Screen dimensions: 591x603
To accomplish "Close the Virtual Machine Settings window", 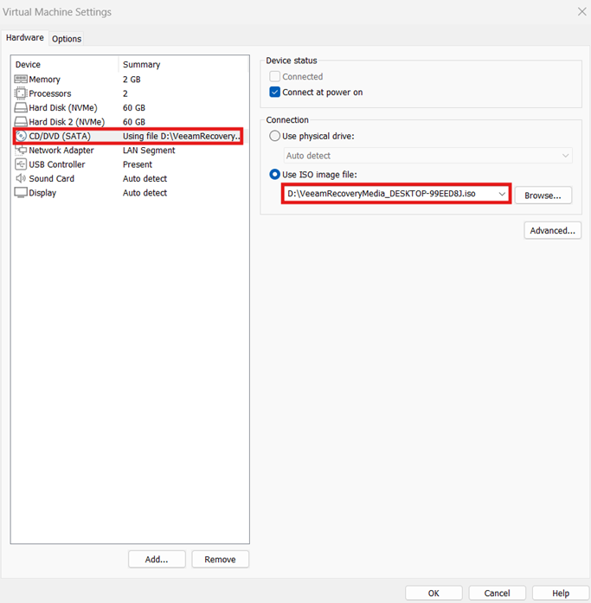I will coord(581,12).
